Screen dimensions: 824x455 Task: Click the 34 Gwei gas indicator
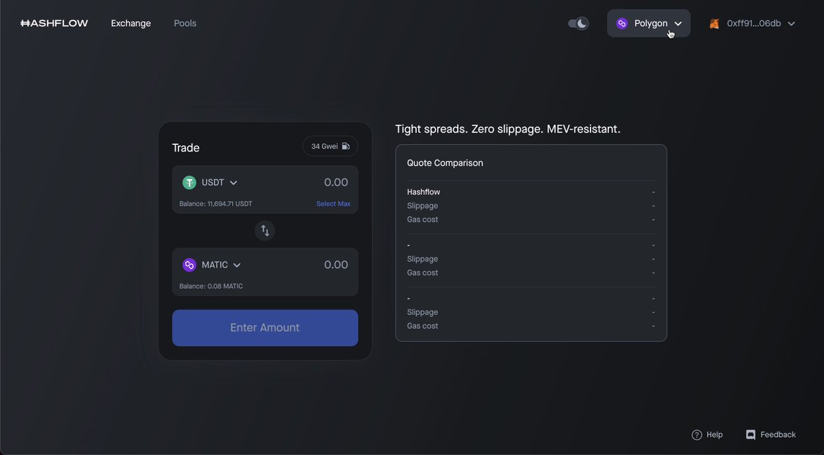(x=330, y=146)
